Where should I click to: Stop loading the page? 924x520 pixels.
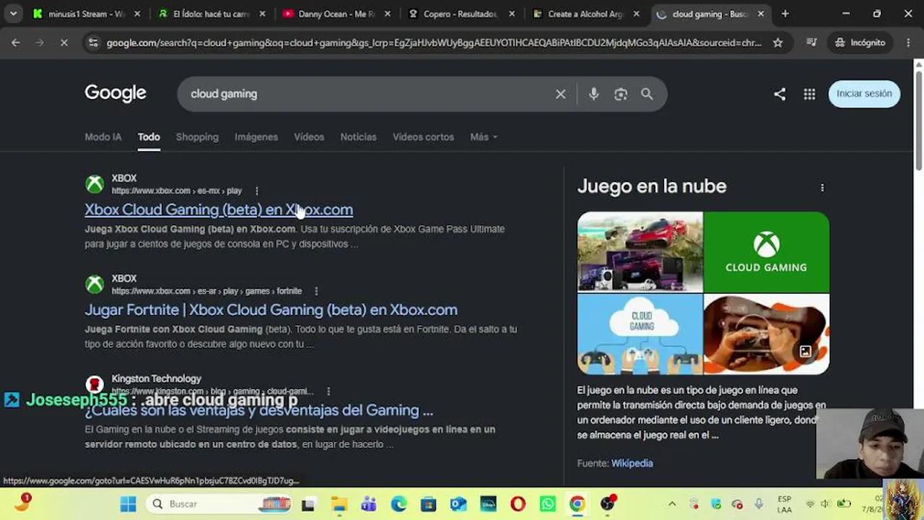(64, 43)
